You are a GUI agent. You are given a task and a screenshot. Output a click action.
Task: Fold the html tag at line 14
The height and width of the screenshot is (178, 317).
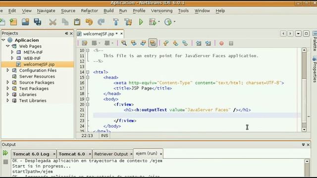click(88, 72)
